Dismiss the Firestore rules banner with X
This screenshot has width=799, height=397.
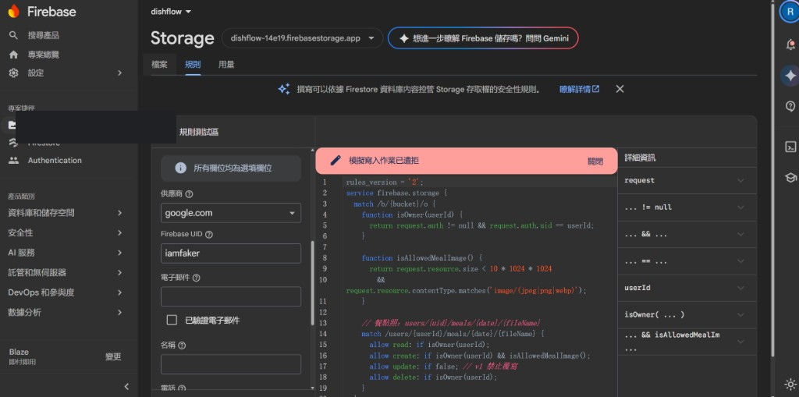pyautogui.click(x=620, y=89)
